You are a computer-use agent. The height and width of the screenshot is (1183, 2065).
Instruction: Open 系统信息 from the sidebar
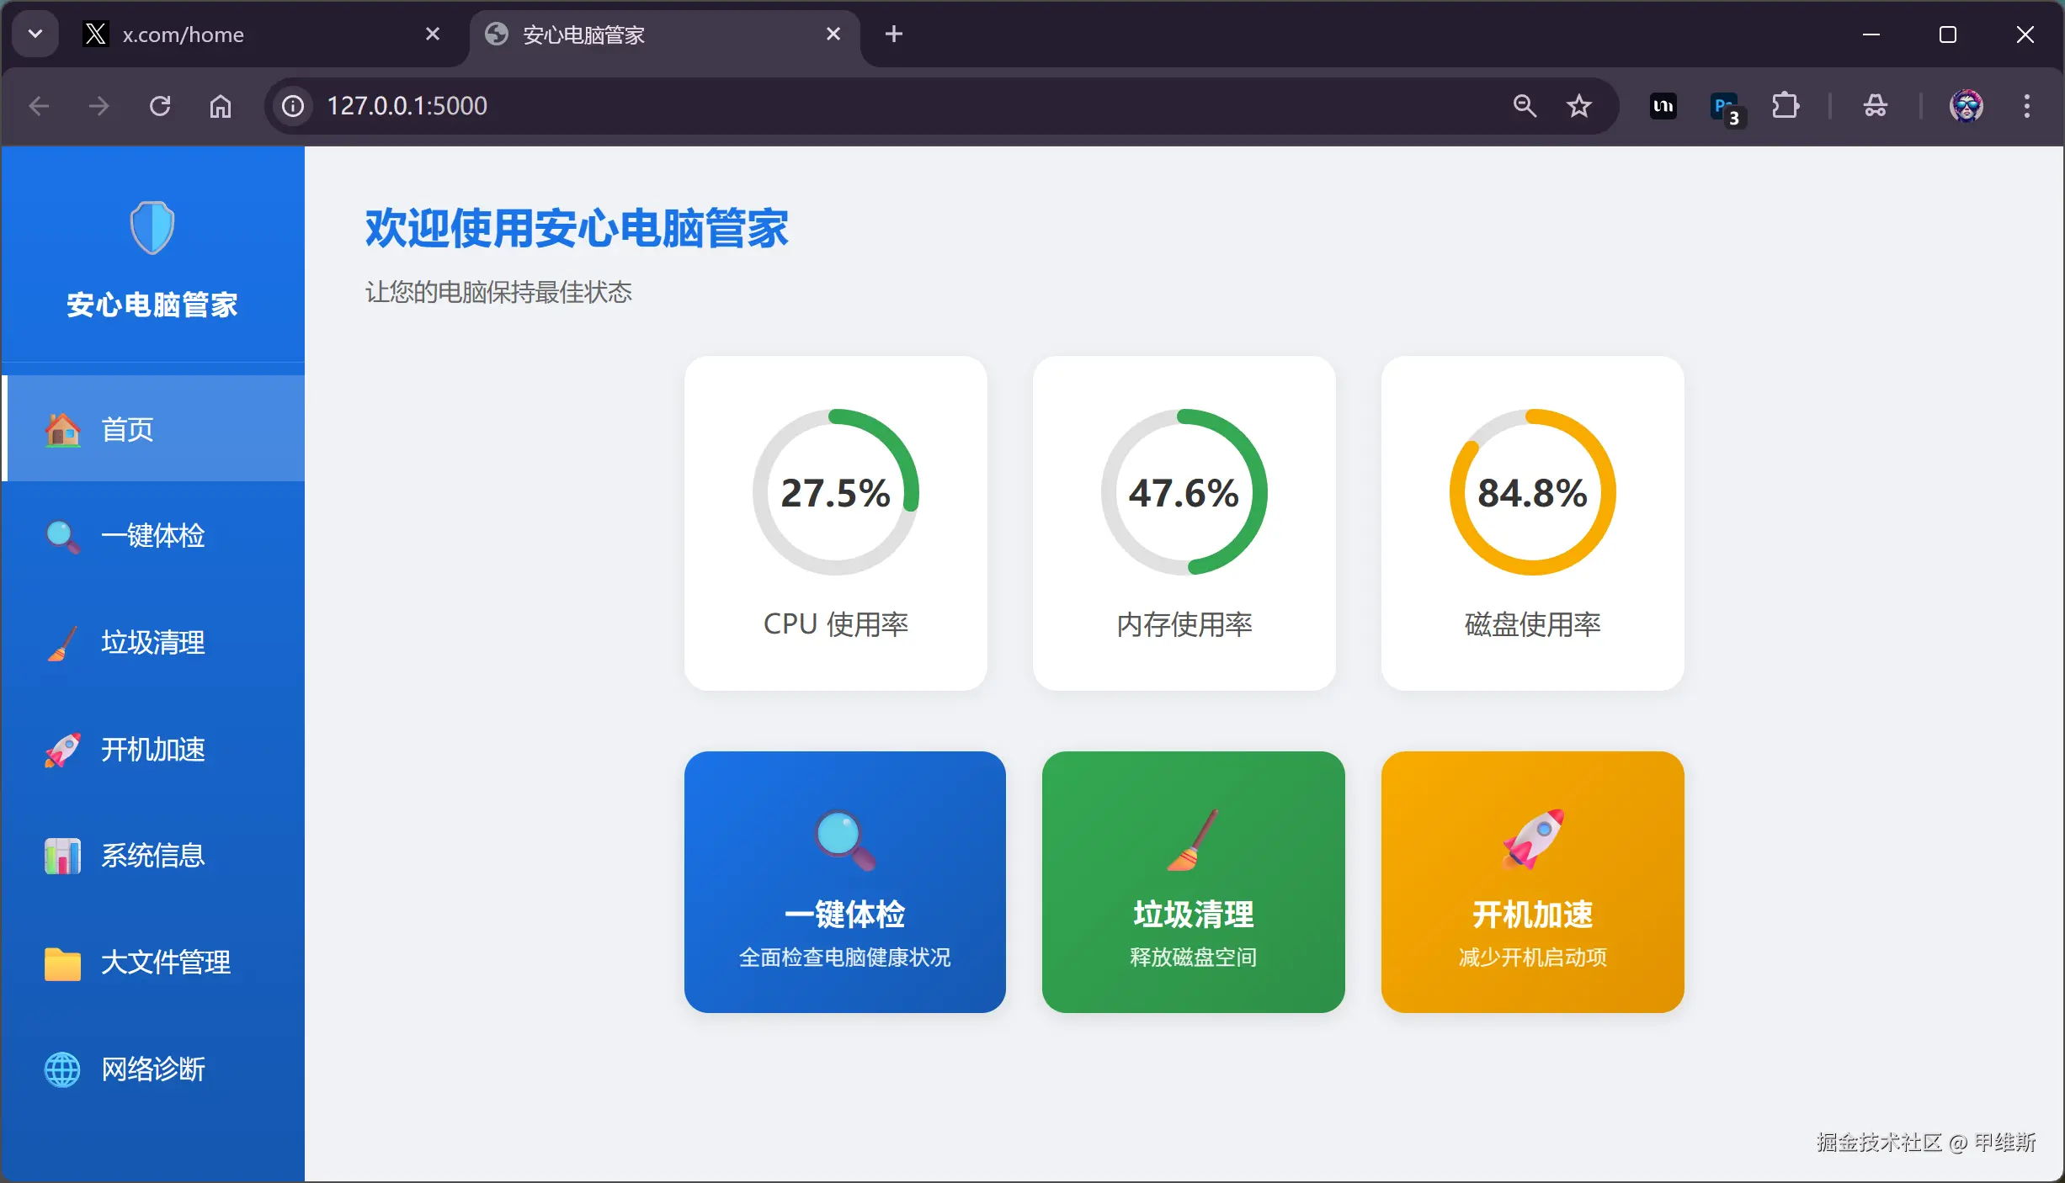(152, 856)
